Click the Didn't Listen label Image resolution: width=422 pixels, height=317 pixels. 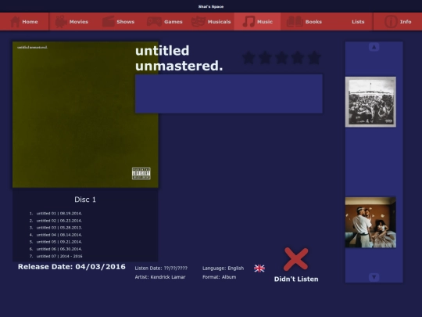[x=296, y=279]
